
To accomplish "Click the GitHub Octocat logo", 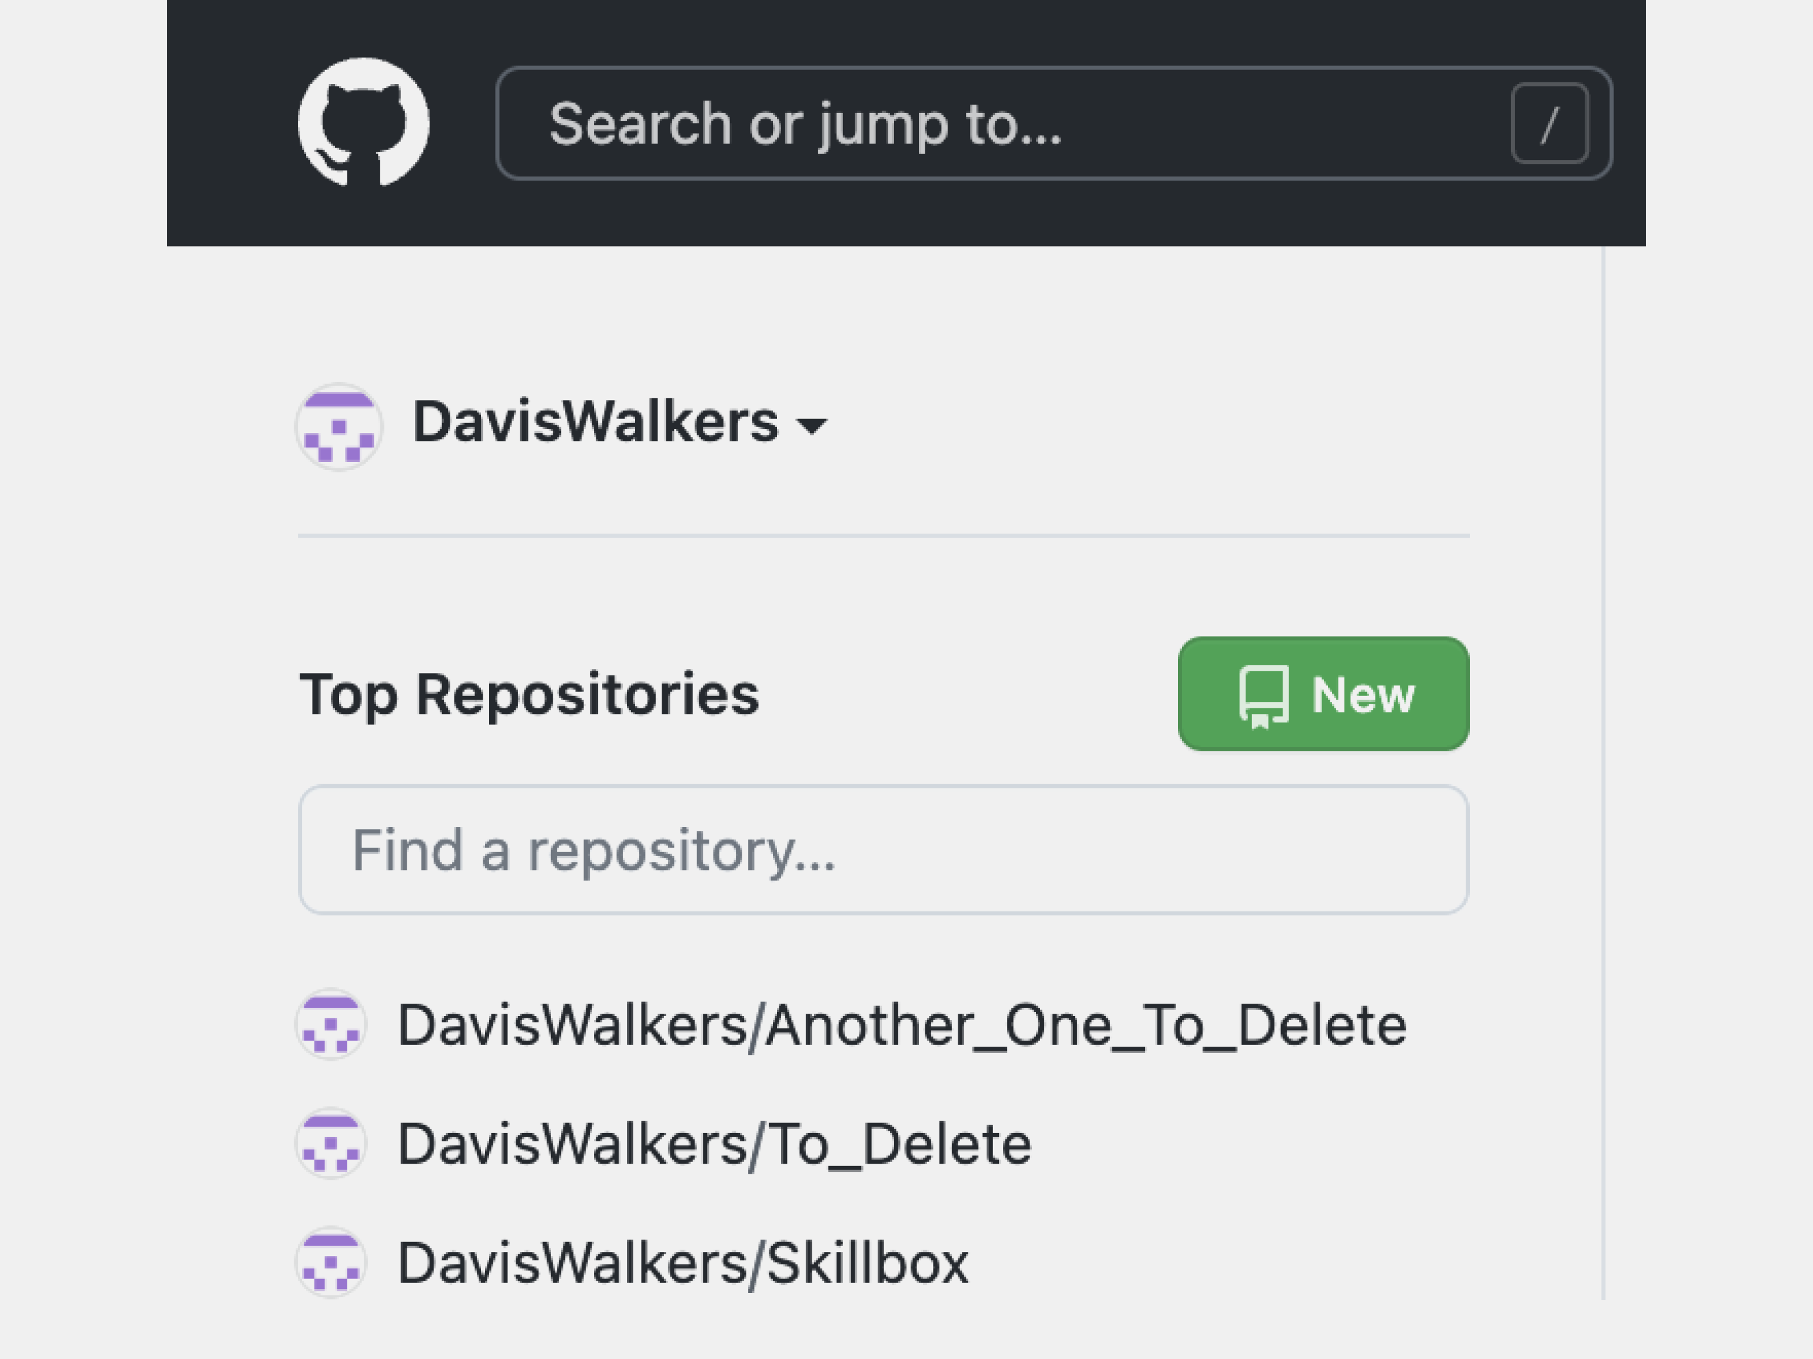I will coord(363,122).
